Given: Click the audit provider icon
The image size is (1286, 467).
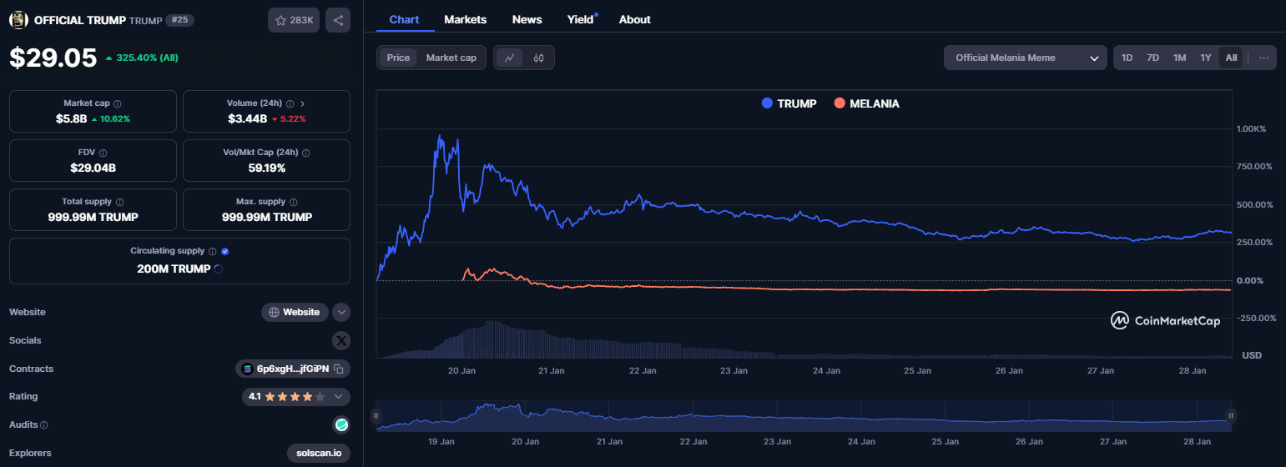Looking at the screenshot, I should click(x=341, y=424).
